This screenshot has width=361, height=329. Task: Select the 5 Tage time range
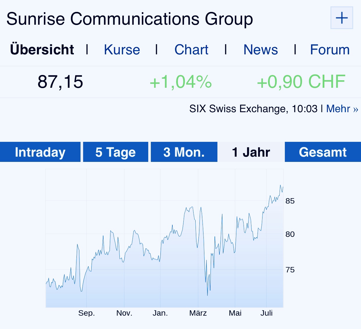(x=115, y=152)
